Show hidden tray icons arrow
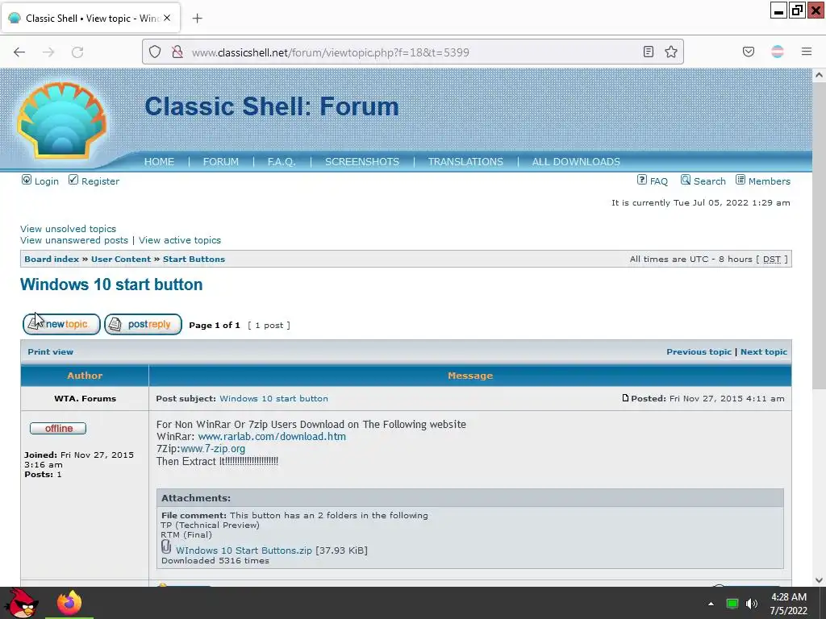This screenshot has width=826, height=619. (x=710, y=604)
